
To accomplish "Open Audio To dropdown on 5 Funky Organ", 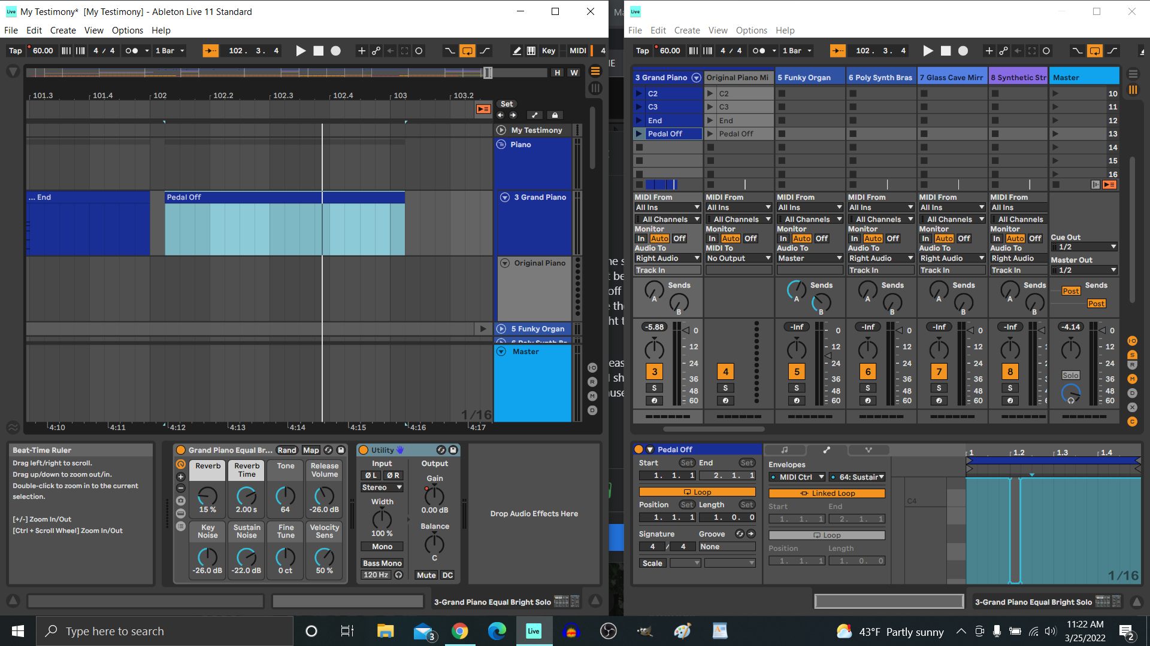I will point(810,258).
